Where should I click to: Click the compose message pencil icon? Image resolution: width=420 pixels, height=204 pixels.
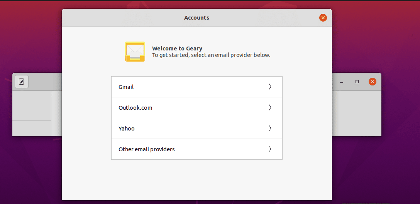[x=22, y=82]
